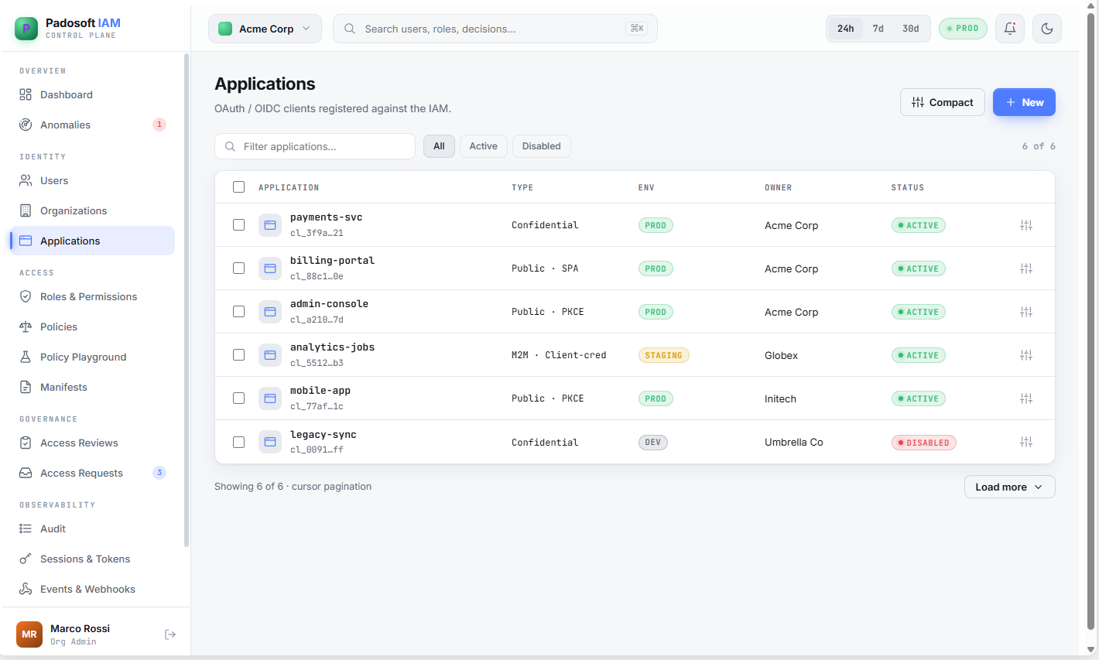The width and height of the screenshot is (1099, 660).
Task: Open the notifications bell
Action: [1010, 29]
